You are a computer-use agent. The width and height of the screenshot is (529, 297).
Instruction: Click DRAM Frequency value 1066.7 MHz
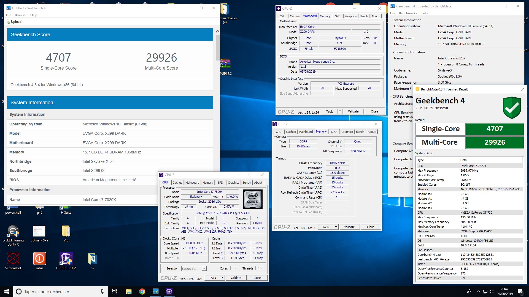pos(338,163)
